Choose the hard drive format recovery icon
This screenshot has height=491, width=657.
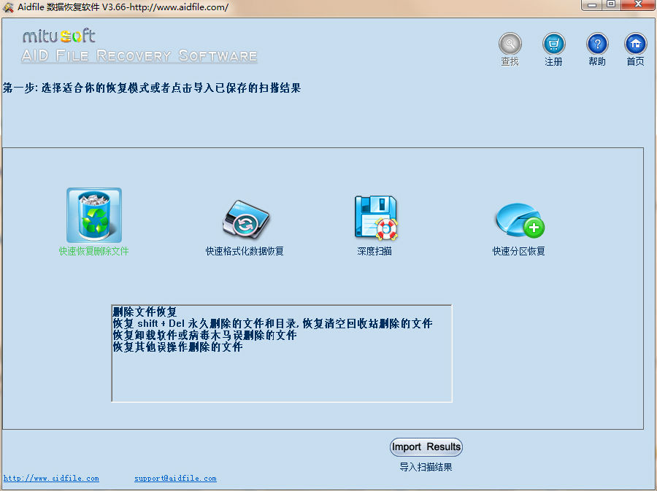coord(245,218)
